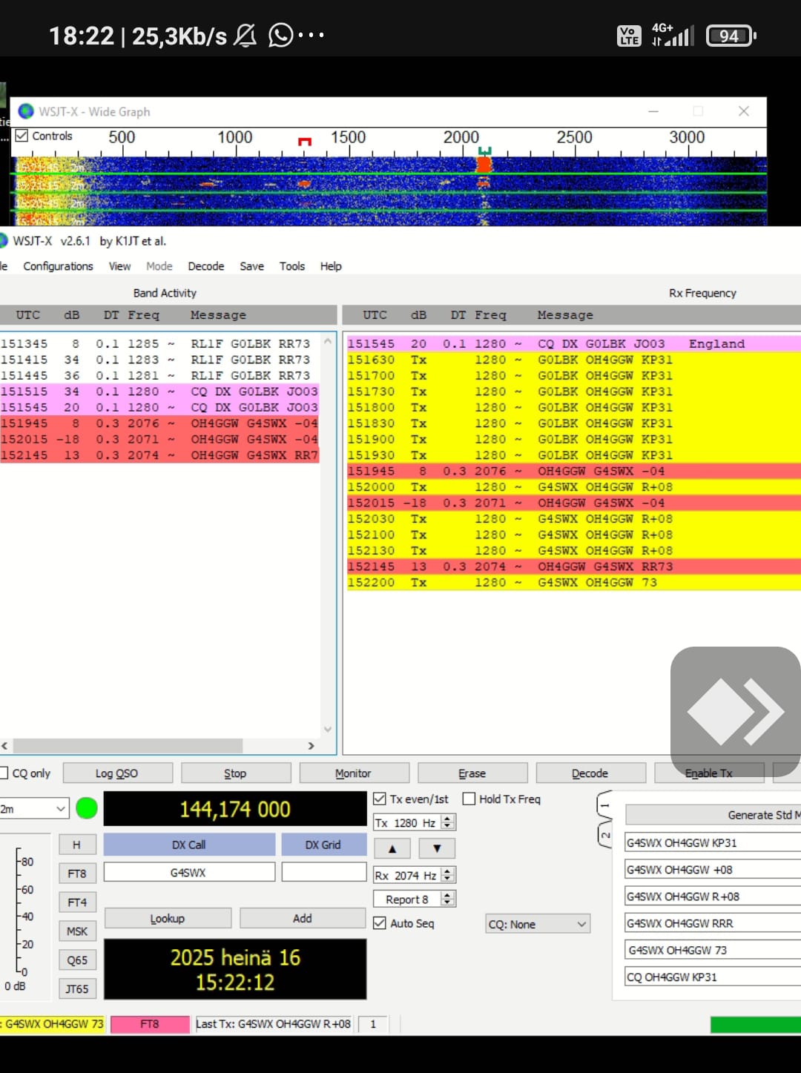Image resolution: width=801 pixels, height=1073 pixels.
Task: Switch to FT8 mode button
Action: pos(77,874)
